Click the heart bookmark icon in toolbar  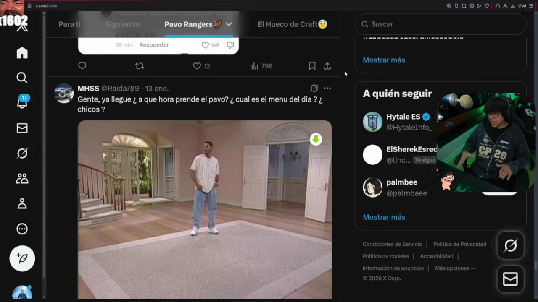[487, 6]
